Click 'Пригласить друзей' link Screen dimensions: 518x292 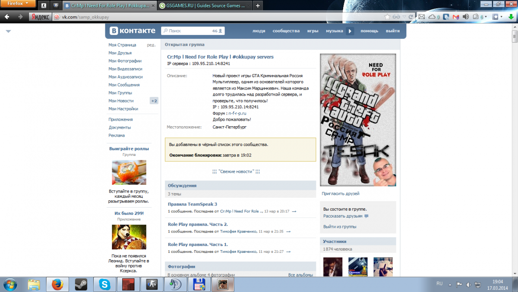[x=341, y=194]
